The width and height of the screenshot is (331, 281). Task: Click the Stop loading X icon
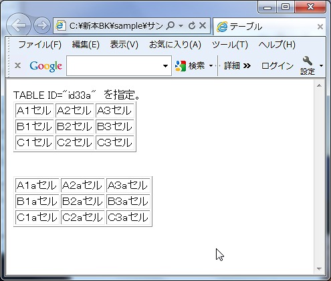click(x=203, y=25)
